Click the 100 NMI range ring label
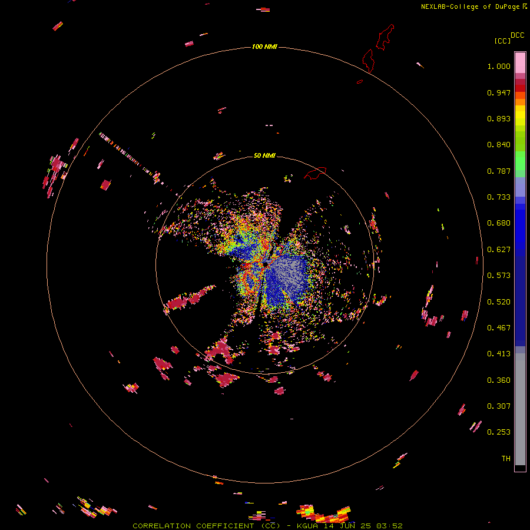Screen dimensions: 530x530 (264, 47)
